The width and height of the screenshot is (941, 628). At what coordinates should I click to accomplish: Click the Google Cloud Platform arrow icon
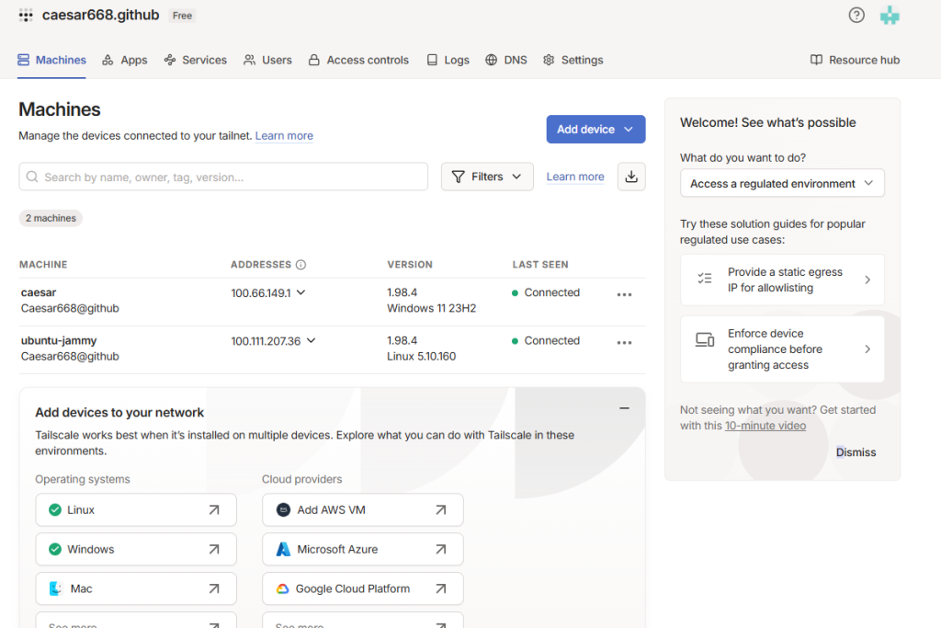click(x=440, y=589)
